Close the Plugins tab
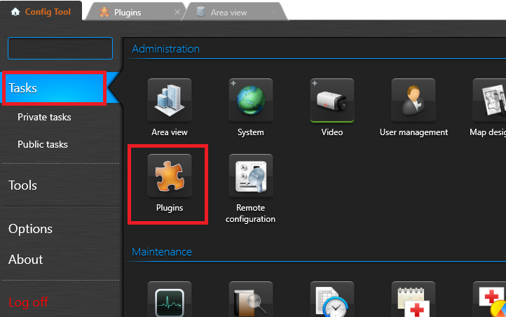This screenshot has width=506, height=317. click(177, 12)
